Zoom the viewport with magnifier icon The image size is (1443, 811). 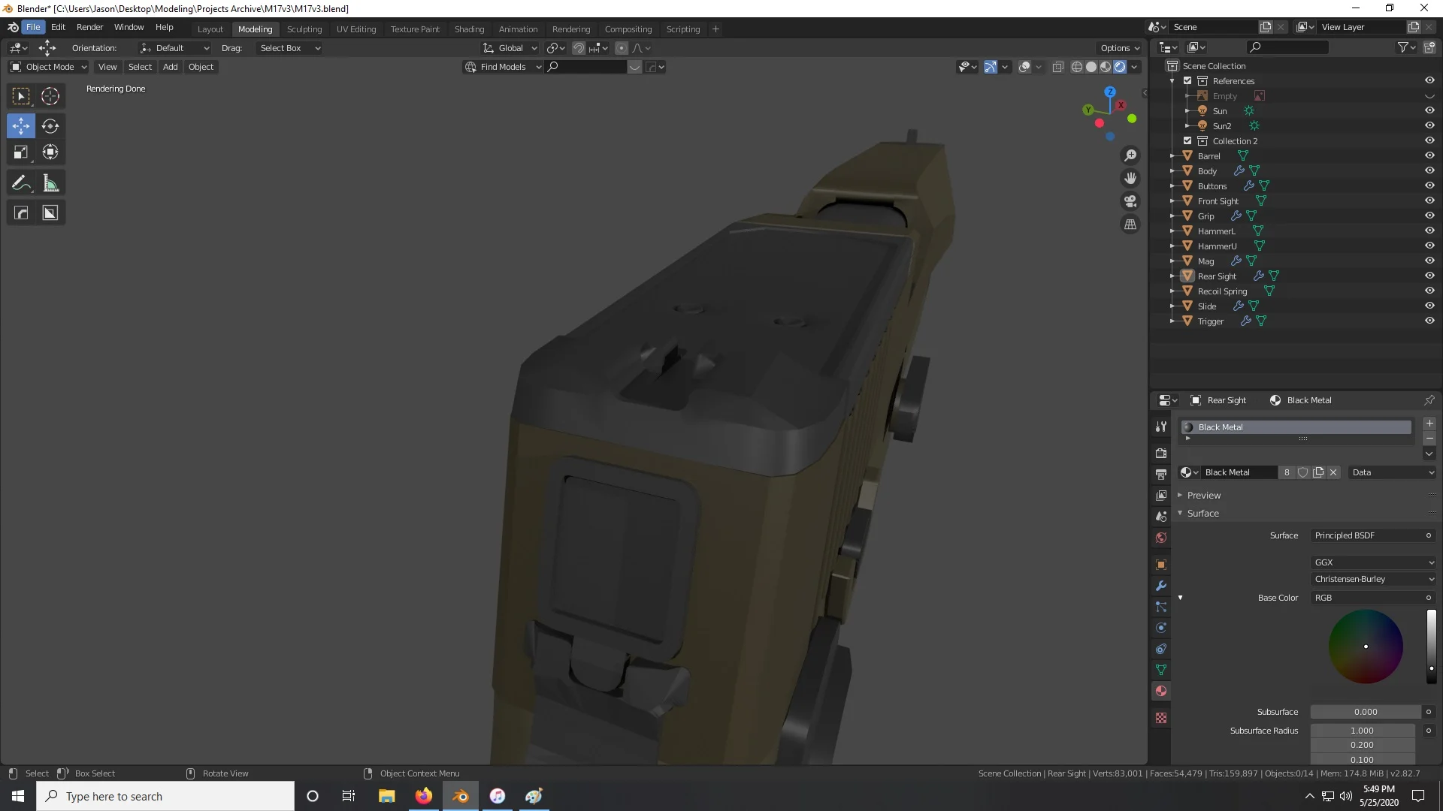(1130, 155)
